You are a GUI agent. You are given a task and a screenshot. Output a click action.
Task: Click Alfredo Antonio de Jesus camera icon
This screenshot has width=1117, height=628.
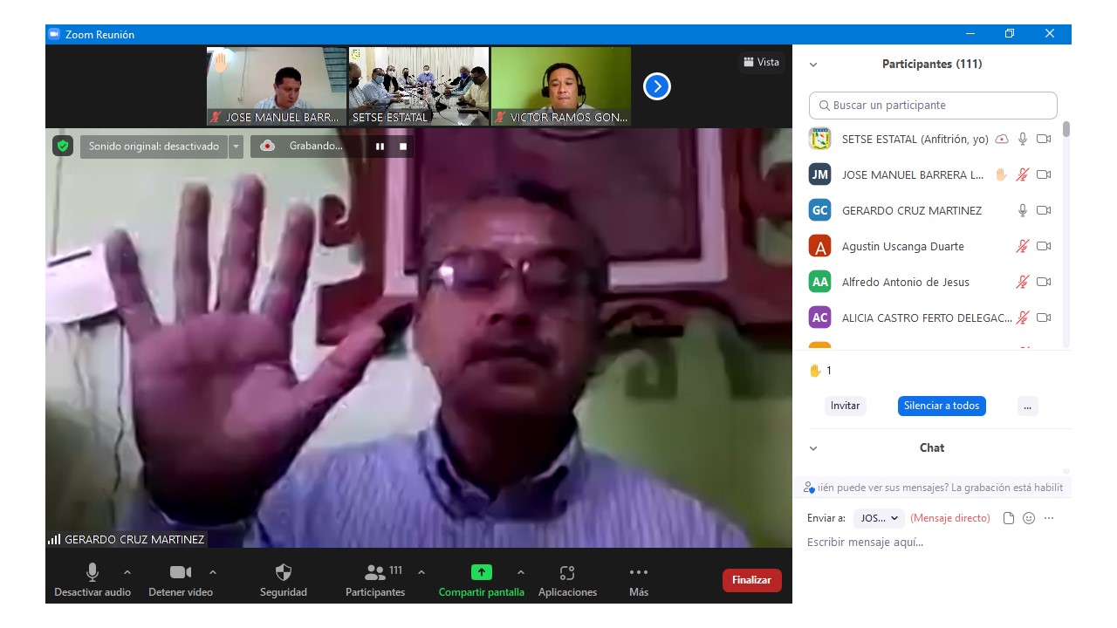[1044, 282]
